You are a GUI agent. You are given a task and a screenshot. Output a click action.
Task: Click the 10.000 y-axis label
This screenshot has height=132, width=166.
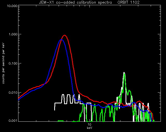pyautogui.click(x=12, y=6)
